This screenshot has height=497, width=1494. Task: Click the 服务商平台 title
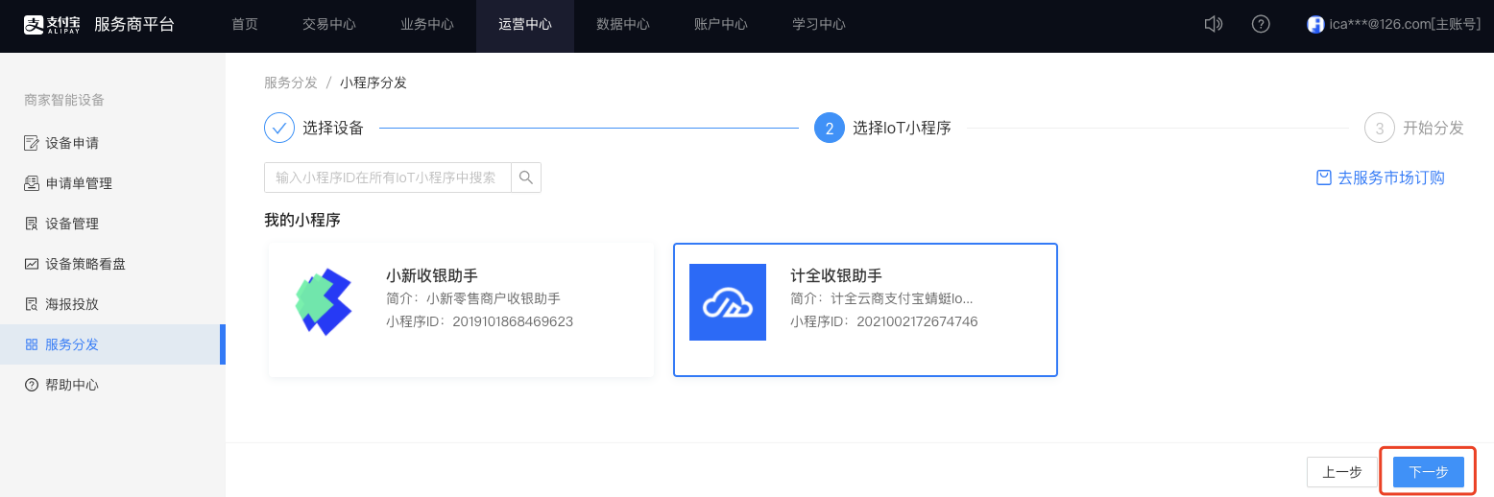pyautogui.click(x=134, y=24)
